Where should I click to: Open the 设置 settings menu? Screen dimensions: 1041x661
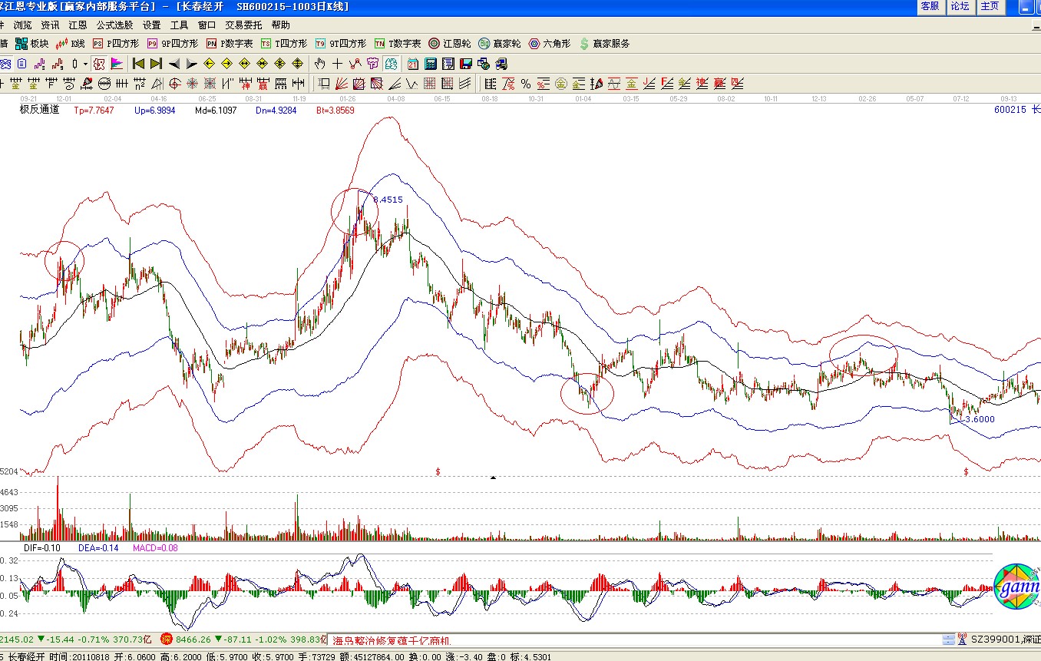[x=151, y=25]
